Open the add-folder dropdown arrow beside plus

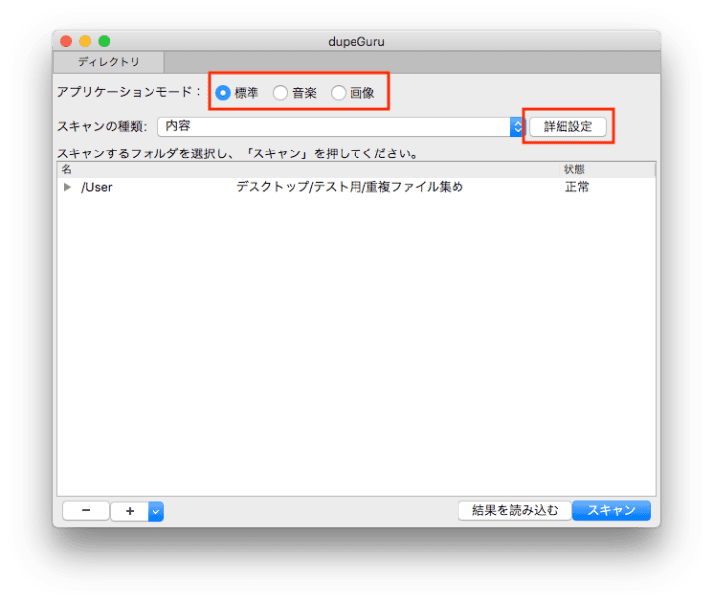click(x=156, y=512)
